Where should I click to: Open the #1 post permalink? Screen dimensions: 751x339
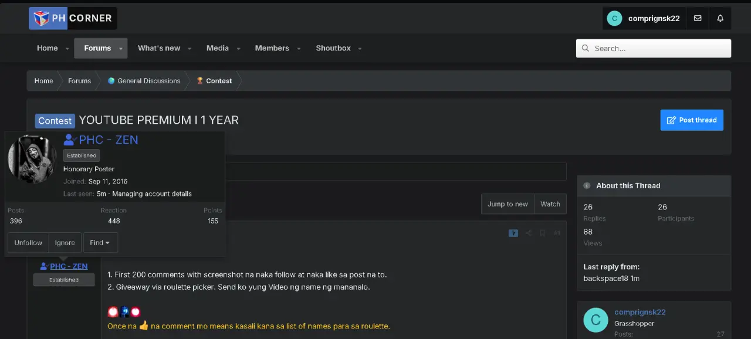pyautogui.click(x=557, y=233)
